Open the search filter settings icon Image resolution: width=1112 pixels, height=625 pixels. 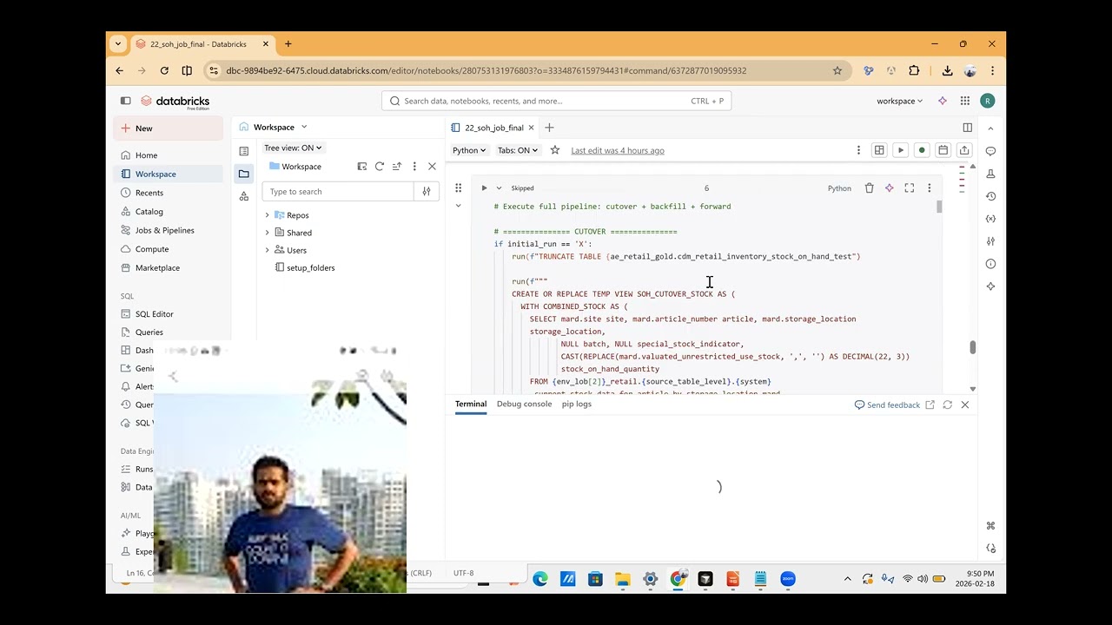point(427,192)
